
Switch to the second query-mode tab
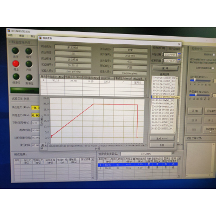174,49
